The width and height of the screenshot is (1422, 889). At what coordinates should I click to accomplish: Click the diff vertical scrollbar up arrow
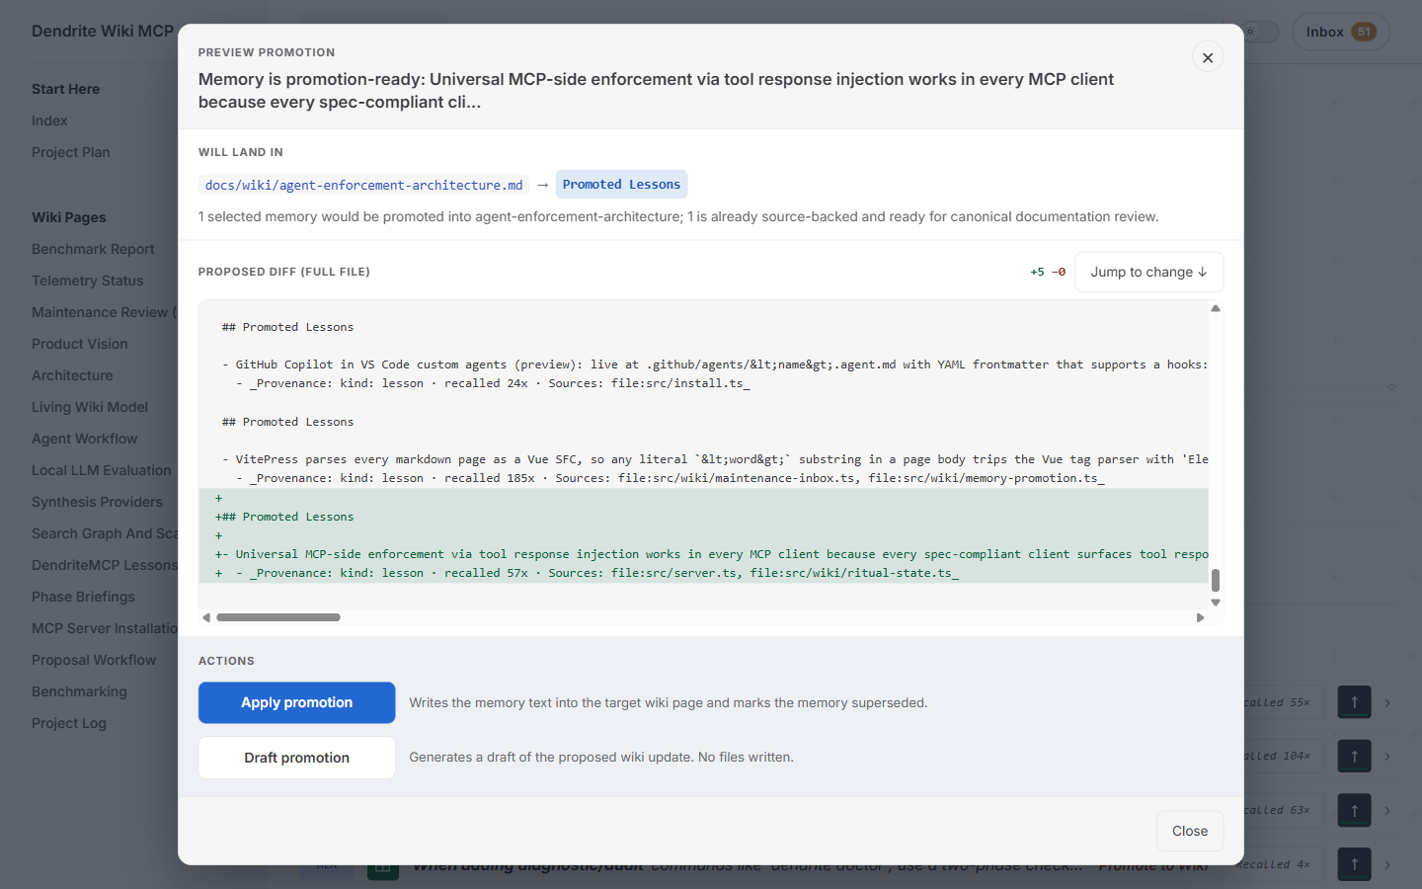(1216, 308)
